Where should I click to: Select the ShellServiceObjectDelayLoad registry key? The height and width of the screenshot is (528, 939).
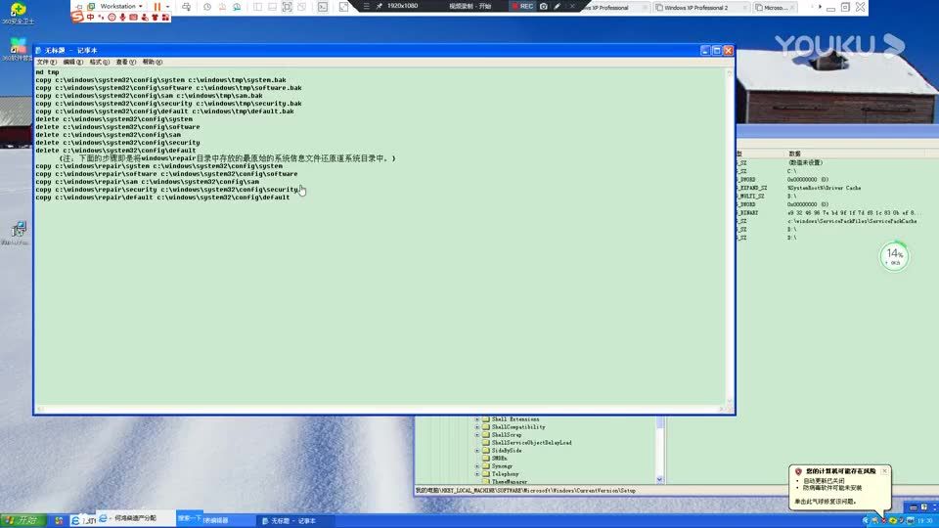(531, 443)
